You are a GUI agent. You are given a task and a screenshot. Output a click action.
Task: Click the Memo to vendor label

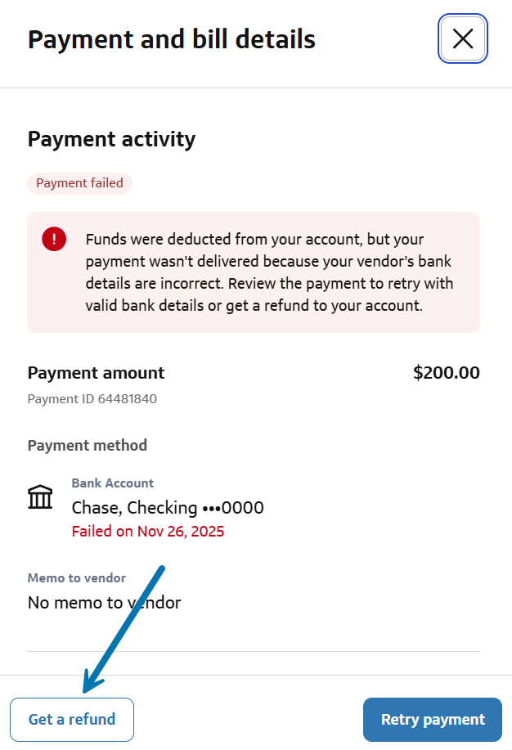pos(77,578)
